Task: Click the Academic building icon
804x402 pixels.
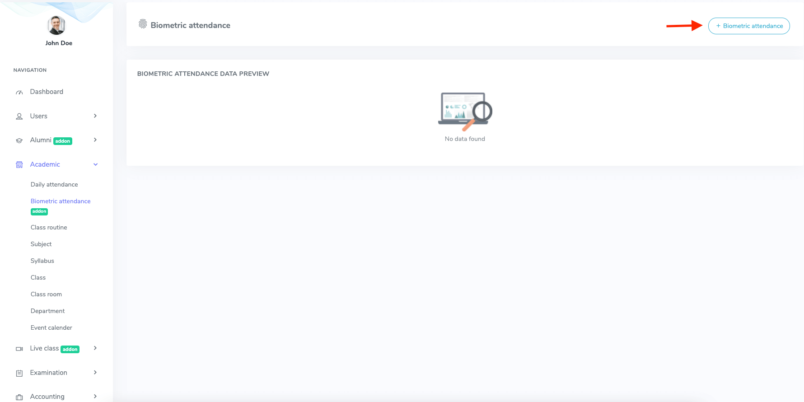Action: [19, 165]
